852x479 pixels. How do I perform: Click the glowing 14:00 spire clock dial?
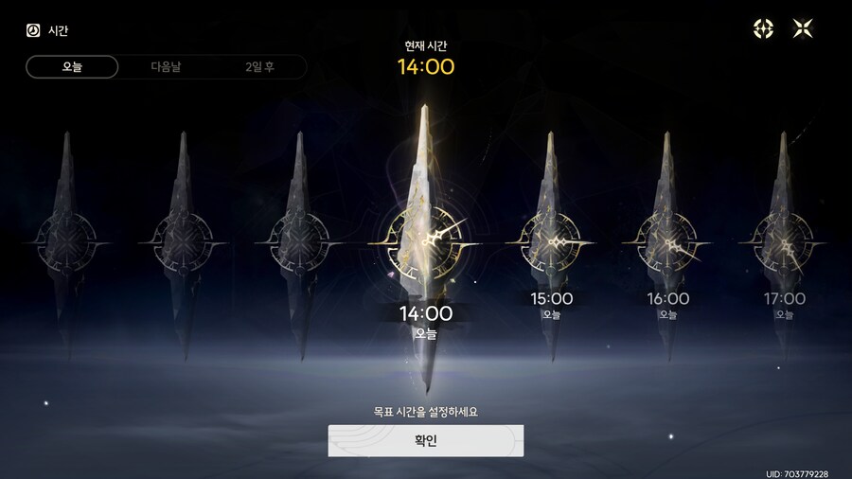(x=425, y=243)
